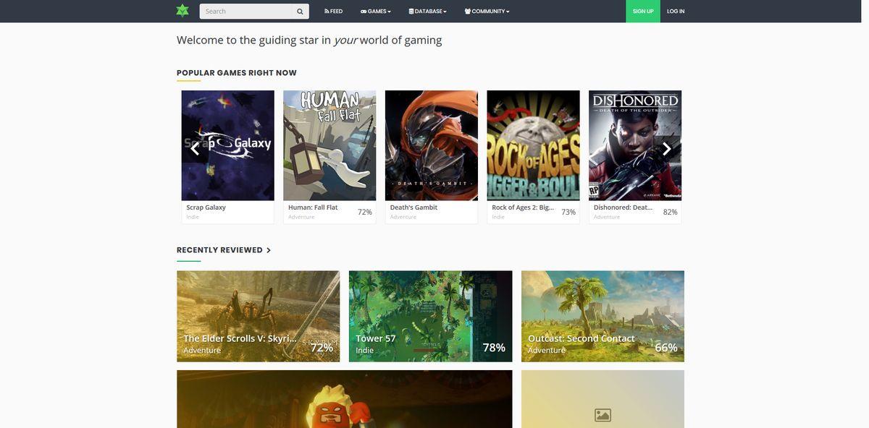Click the Scrap Galaxy game title link
The height and width of the screenshot is (428, 869).
coord(206,207)
